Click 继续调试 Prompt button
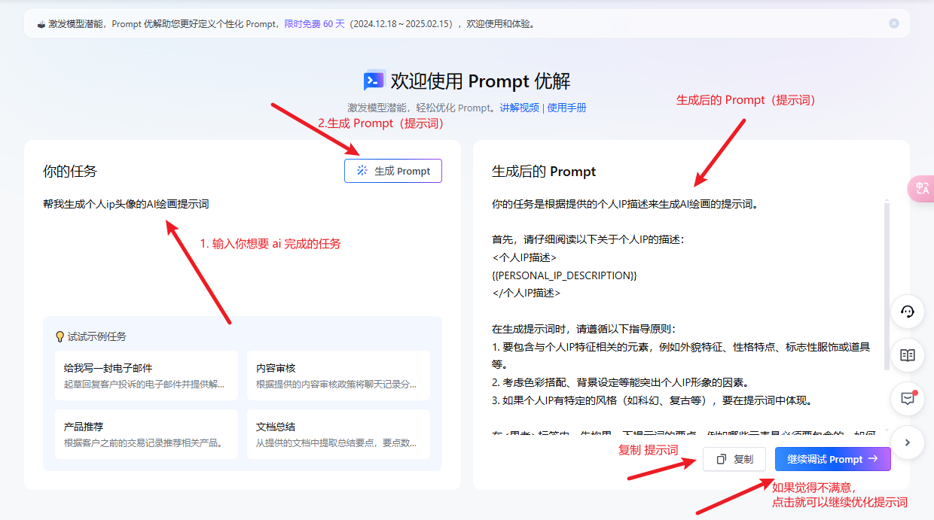Screen dimensions: 934x520 [x=833, y=459]
